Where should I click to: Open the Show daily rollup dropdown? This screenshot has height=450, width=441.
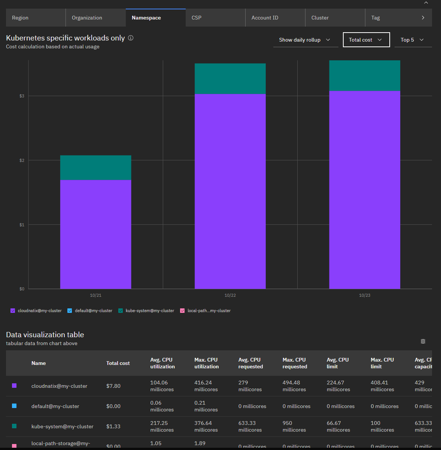[x=305, y=40]
